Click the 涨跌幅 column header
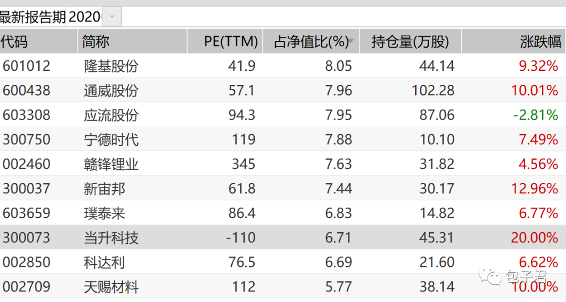 tap(540, 42)
